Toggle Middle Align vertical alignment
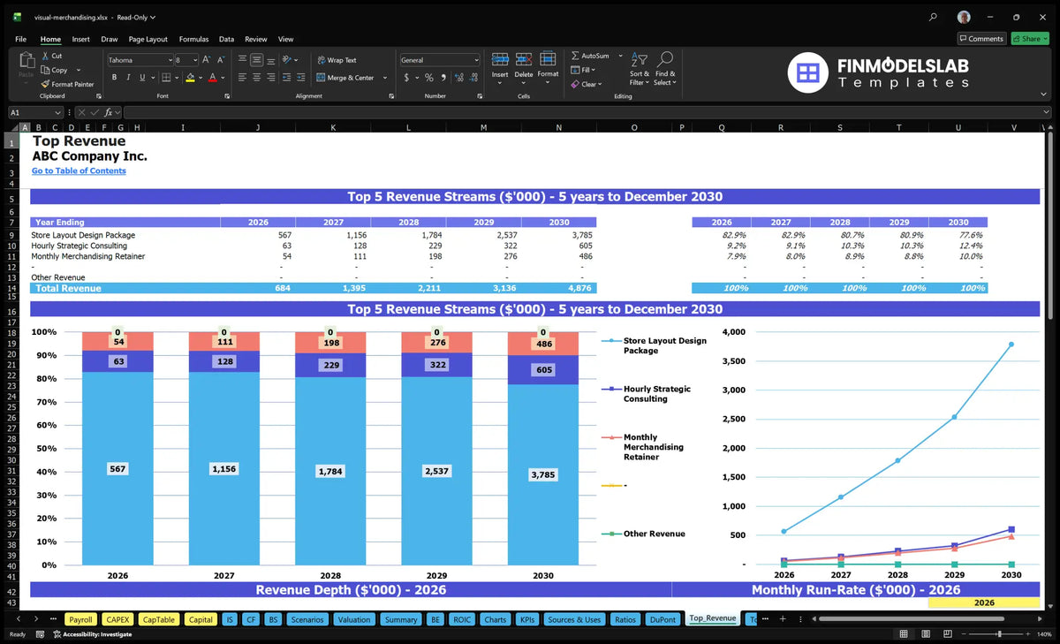 pos(256,60)
